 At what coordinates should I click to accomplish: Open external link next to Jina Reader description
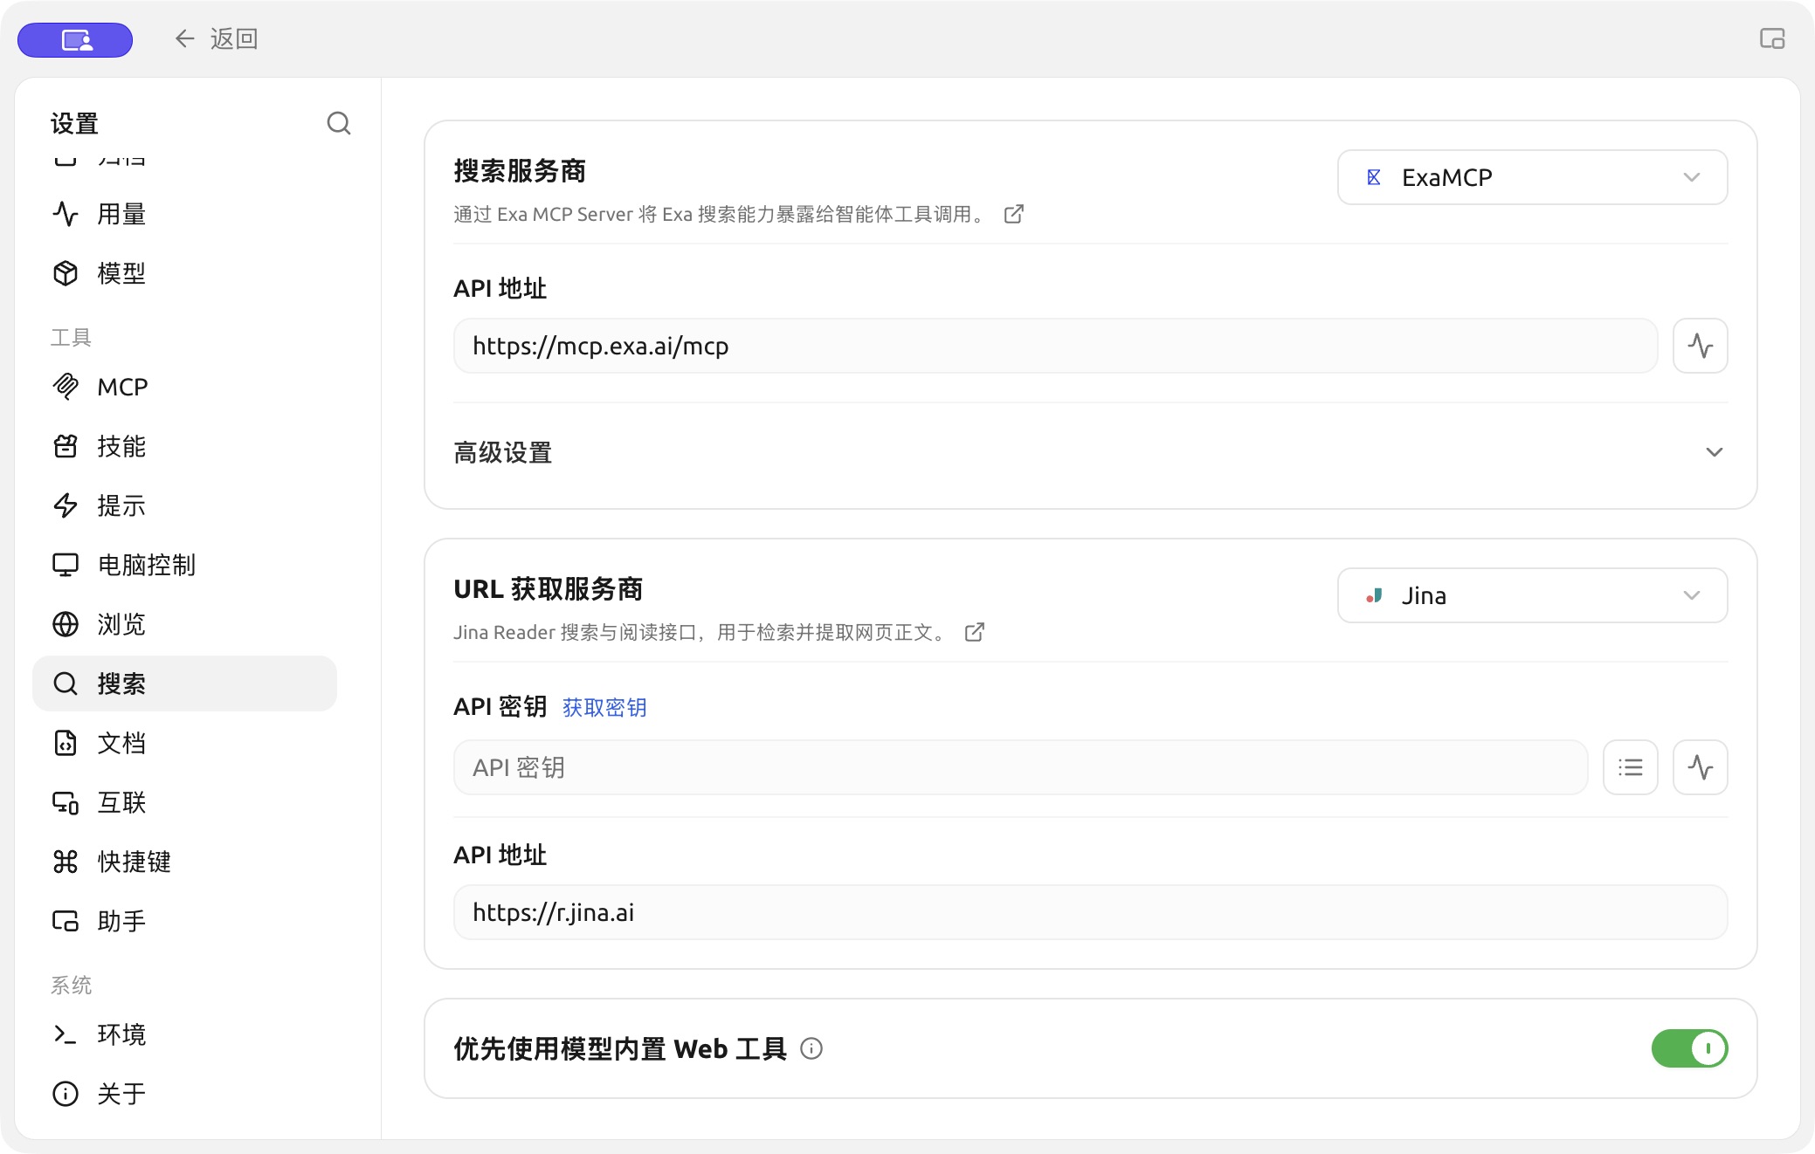(x=975, y=632)
